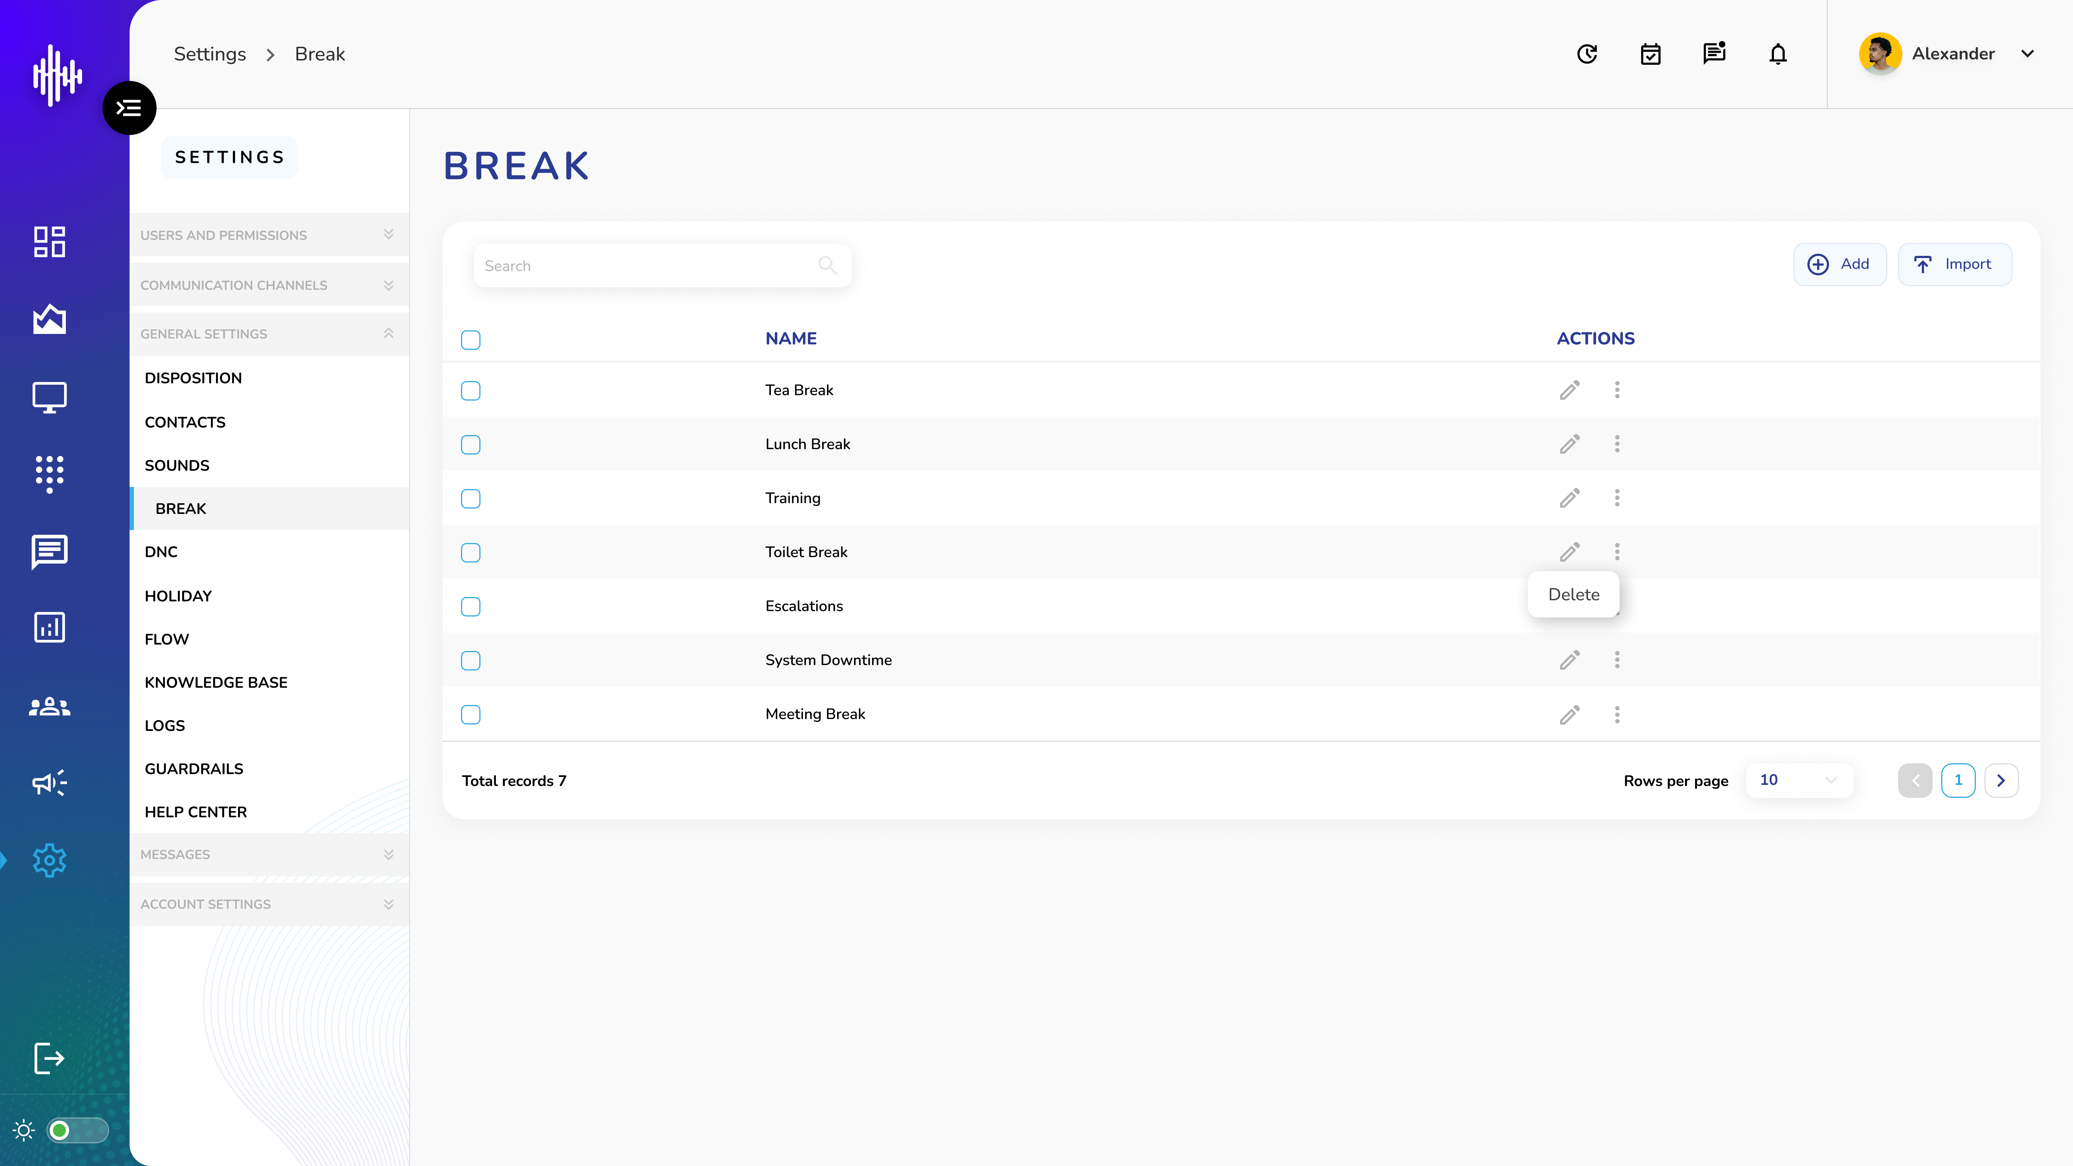Check the Training checkbox

471,499
